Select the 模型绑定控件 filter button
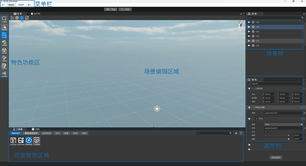 [x=31, y=133]
